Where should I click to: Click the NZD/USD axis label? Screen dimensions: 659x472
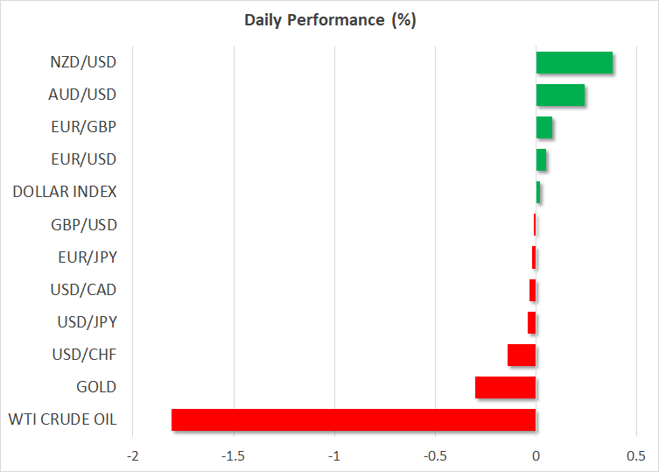point(84,62)
